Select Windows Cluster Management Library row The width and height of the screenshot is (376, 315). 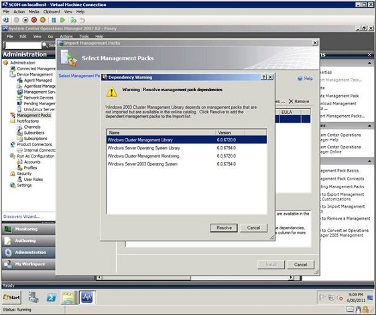[x=186, y=140]
